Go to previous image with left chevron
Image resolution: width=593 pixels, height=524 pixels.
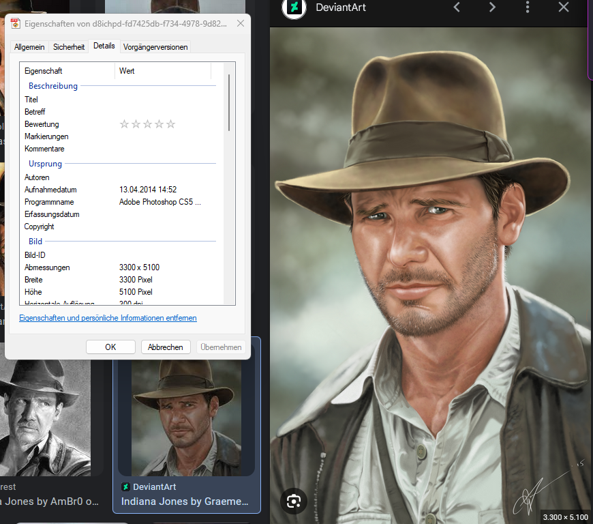[457, 7]
